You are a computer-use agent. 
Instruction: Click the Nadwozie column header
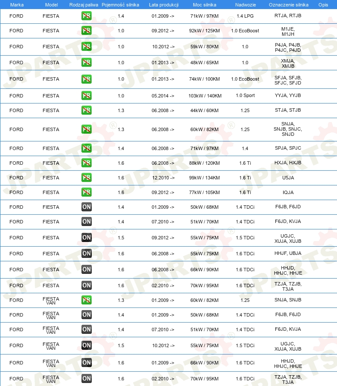[246, 5]
